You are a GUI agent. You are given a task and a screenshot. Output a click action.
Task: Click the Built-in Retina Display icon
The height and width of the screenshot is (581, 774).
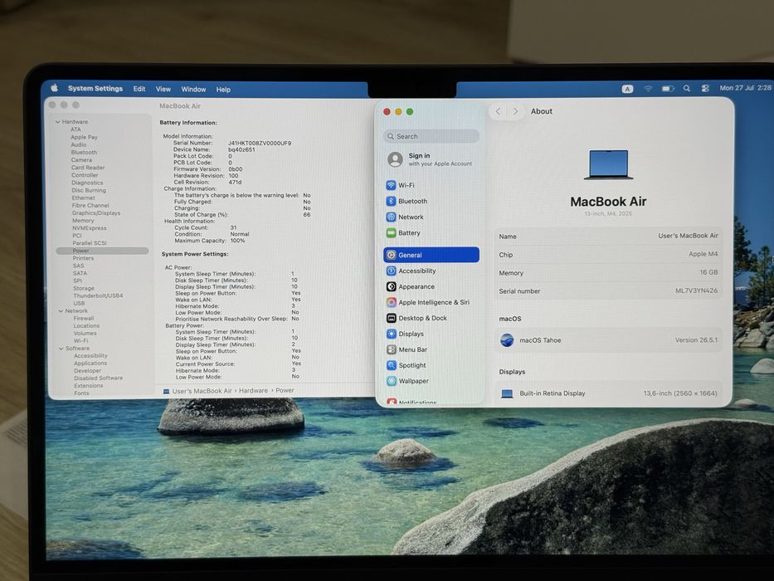coord(507,393)
